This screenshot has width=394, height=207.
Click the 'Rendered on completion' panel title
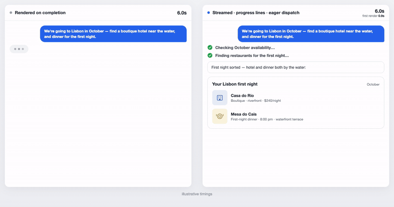pyautogui.click(x=40, y=12)
